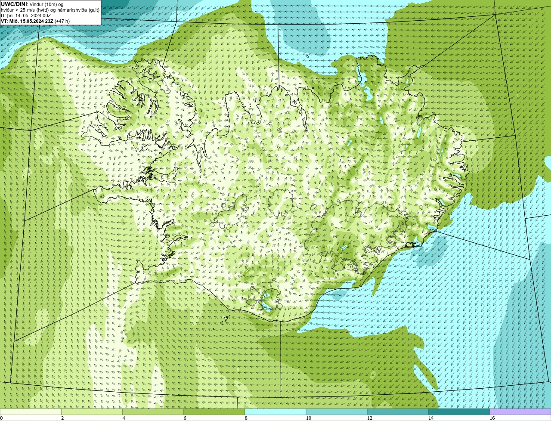Click the purple above-16 m/s legend swatch
Viewport: 551px width, 421px height.
pos(520,412)
